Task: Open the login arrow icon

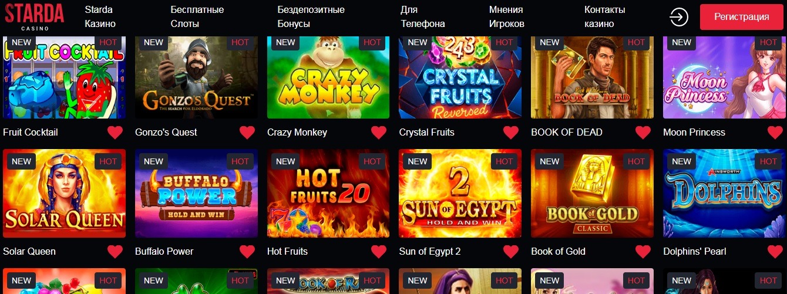Action: [679, 17]
